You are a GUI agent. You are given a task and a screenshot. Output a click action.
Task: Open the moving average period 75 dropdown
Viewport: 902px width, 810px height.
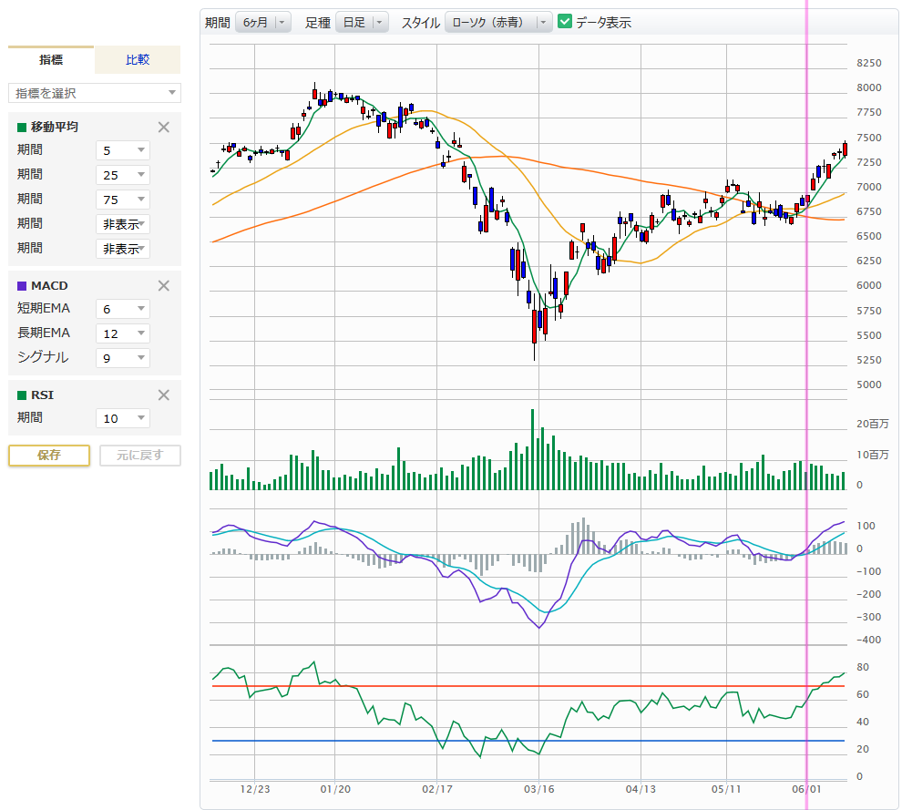click(x=123, y=200)
